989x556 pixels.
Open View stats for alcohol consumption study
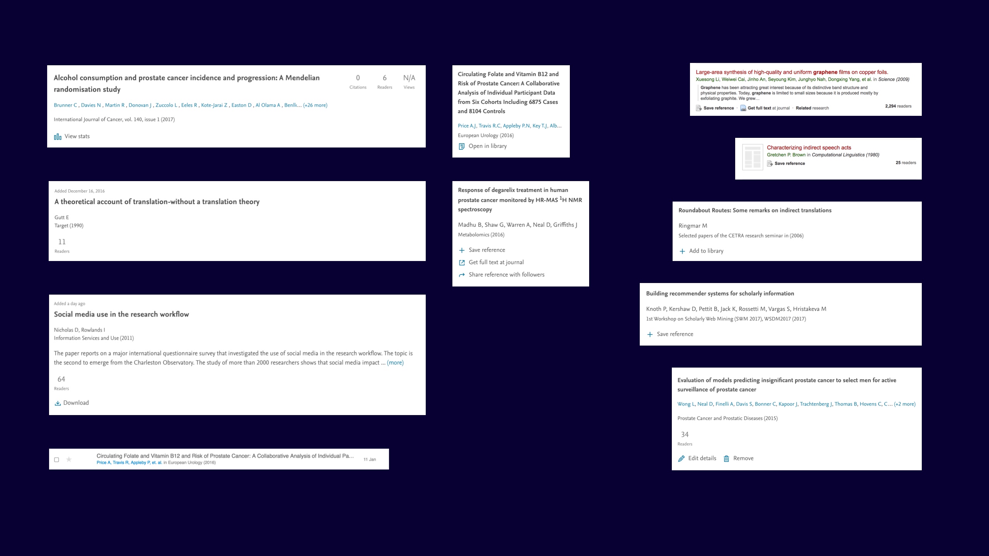72,136
